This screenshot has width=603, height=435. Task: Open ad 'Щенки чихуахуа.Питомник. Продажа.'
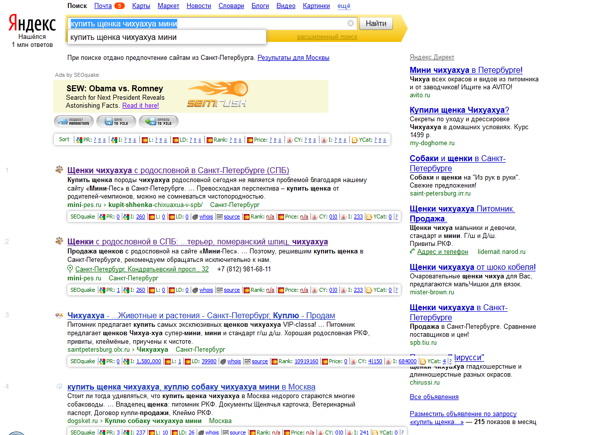[x=462, y=214]
